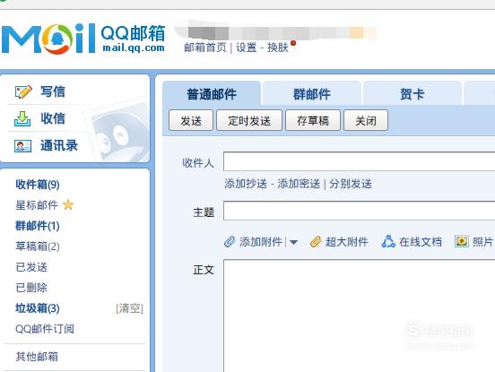Image resolution: width=495 pixels, height=372 pixels.
Task: Open QQ邮件订阅 in the folder list
Action: [x=45, y=329]
